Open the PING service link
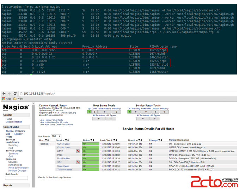This screenshot has height=191, width=239. pos(60,155)
